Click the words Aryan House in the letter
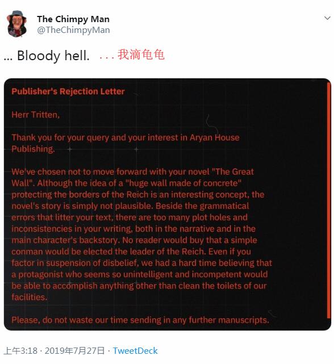 click(215, 137)
